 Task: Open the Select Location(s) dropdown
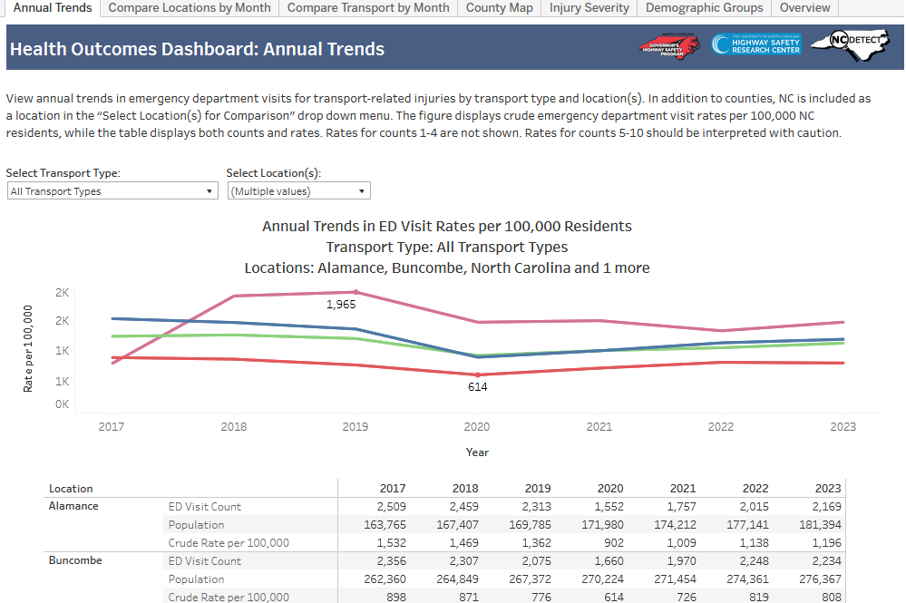pyautogui.click(x=298, y=191)
